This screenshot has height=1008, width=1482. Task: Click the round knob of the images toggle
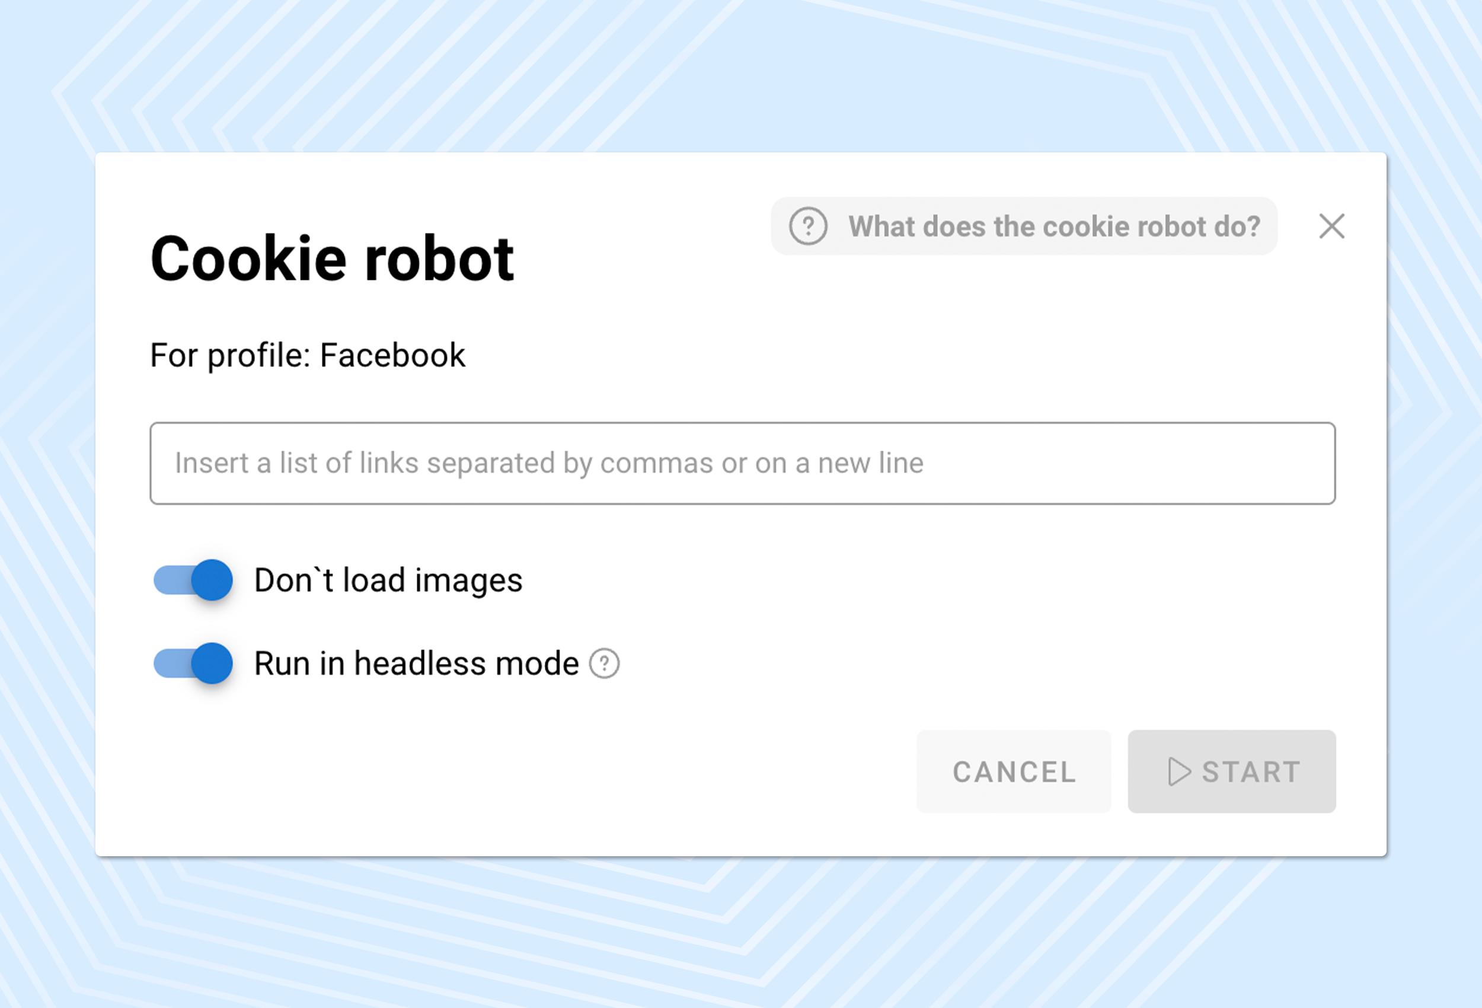(x=212, y=580)
